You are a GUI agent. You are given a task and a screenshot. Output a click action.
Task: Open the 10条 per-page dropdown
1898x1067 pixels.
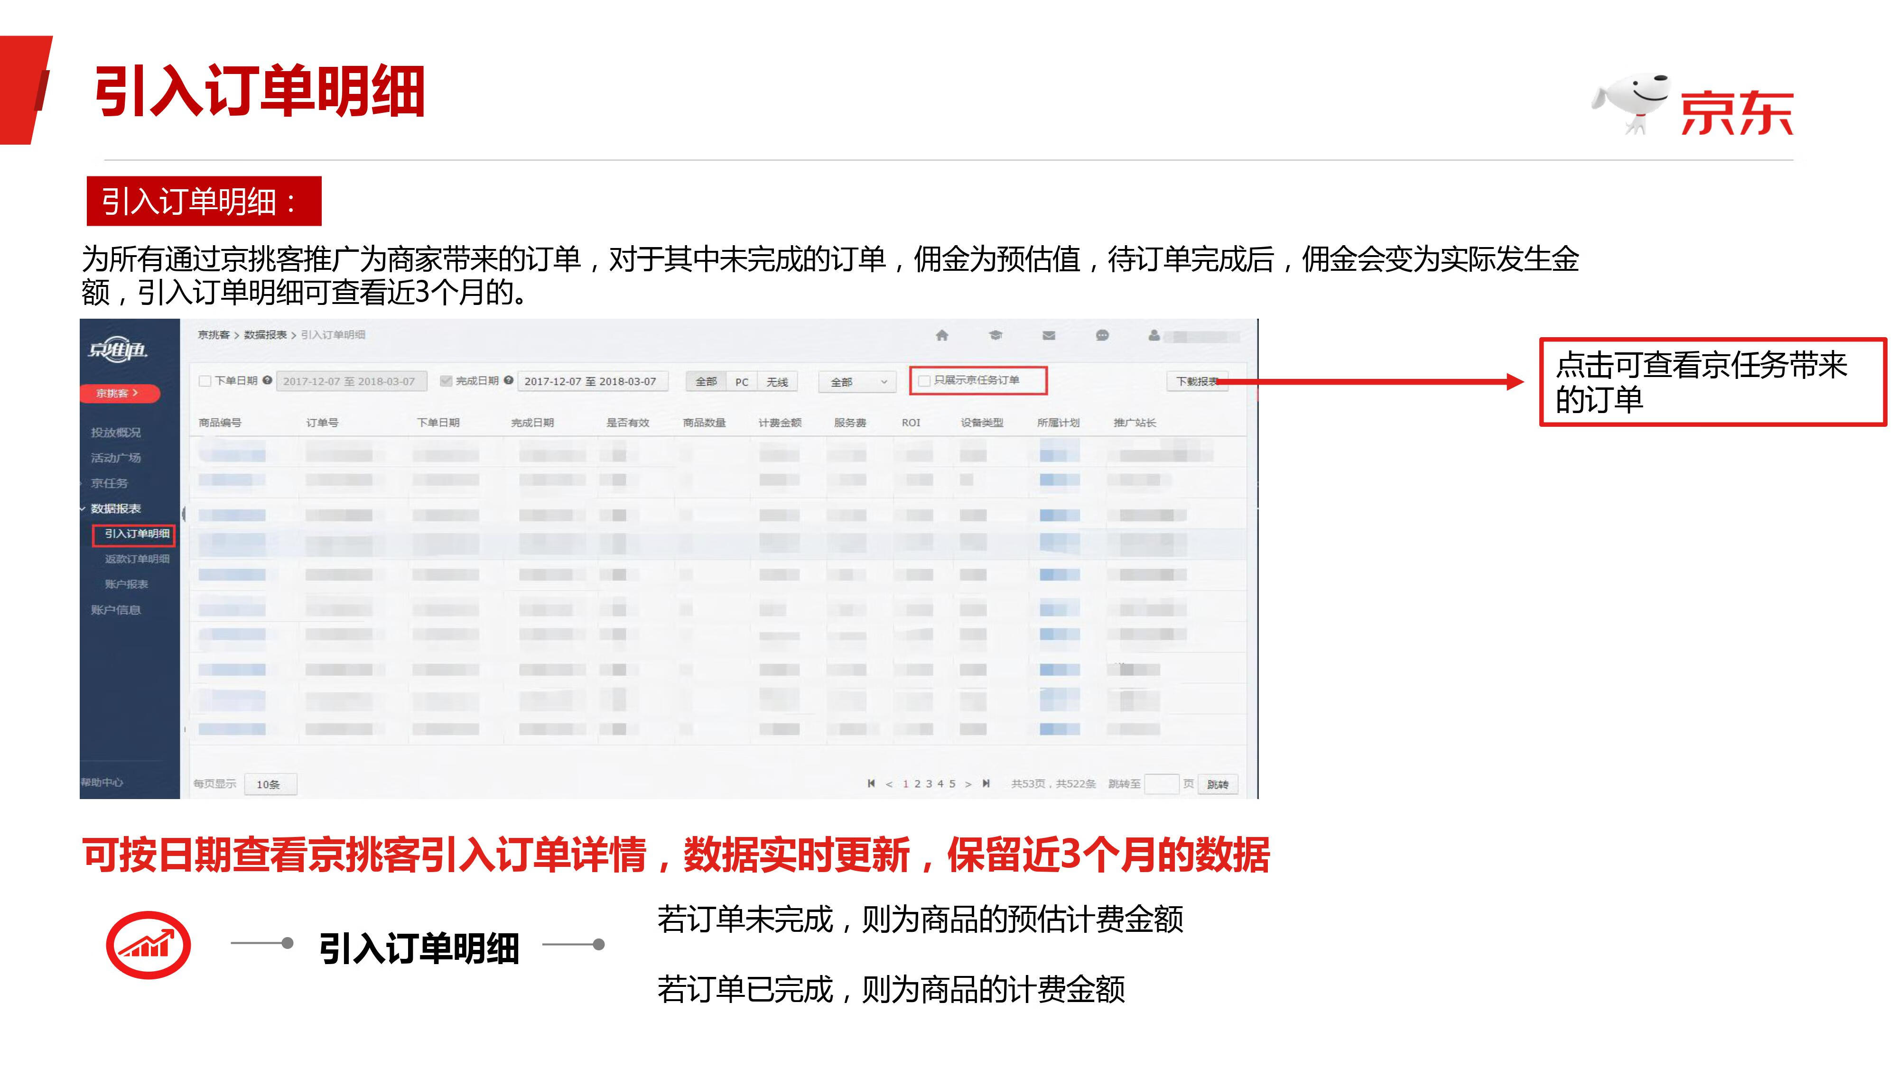pyautogui.click(x=271, y=784)
